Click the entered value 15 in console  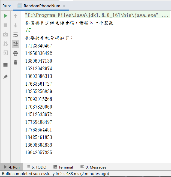(28, 30)
